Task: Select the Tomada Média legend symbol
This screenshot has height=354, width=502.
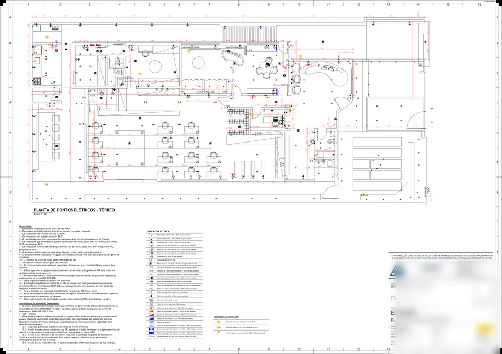Action: (151, 239)
